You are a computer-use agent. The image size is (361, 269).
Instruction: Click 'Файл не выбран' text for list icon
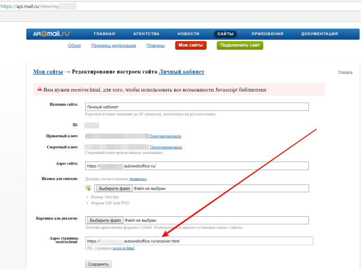click(149, 189)
